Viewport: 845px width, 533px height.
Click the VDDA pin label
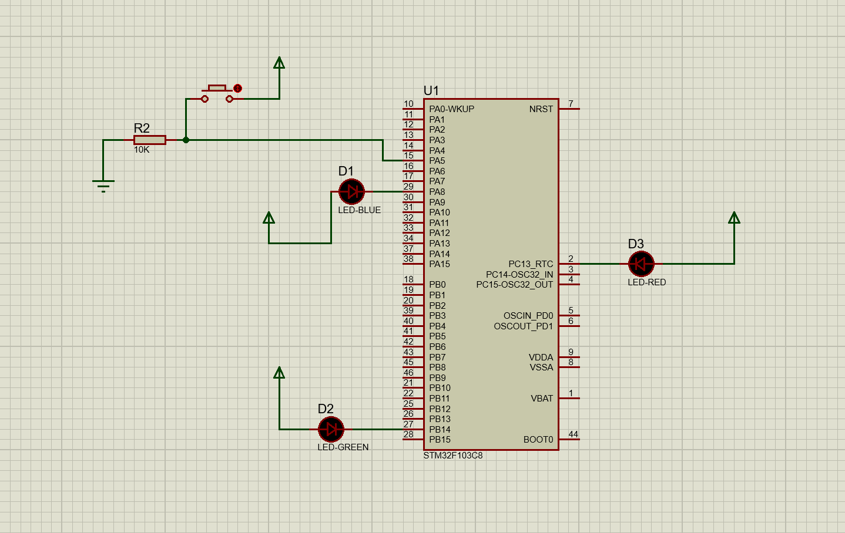click(x=541, y=357)
